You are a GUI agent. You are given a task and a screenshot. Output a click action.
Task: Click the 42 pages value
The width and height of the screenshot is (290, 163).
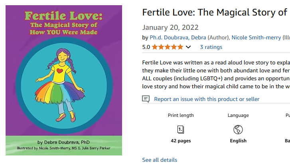point(181,141)
